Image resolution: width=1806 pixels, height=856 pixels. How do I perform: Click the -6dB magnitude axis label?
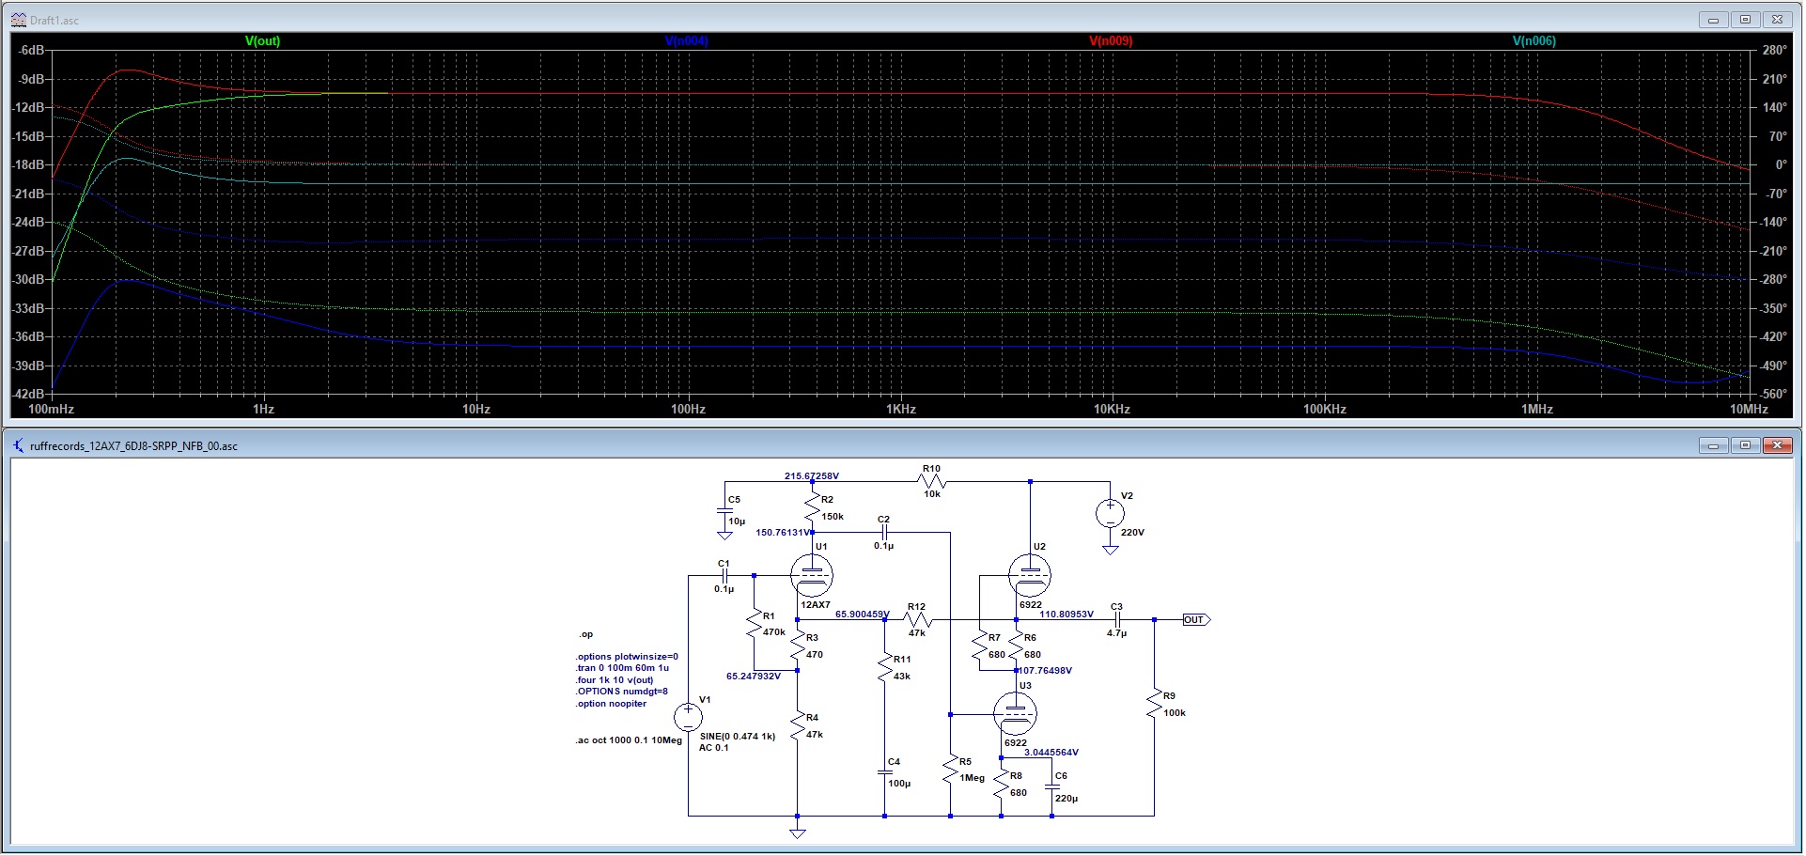(x=32, y=50)
